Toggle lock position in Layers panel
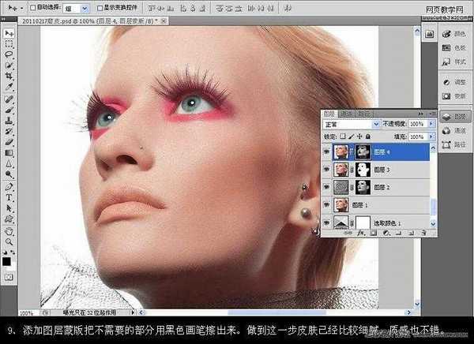Viewport: 474px width, 344px height. point(359,136)
